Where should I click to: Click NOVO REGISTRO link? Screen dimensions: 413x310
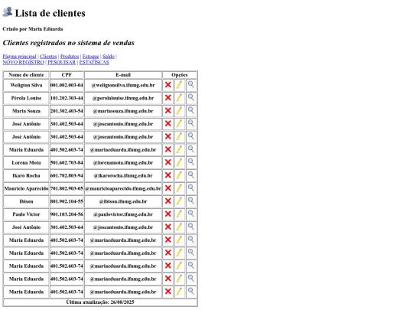pyautogui.click(x=23, y=63)
